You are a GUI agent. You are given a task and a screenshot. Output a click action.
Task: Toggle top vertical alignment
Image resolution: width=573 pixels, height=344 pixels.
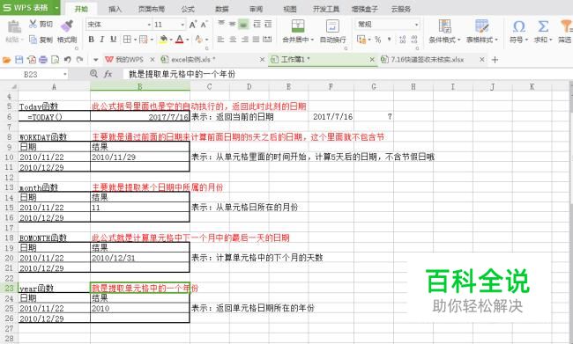(x=221, y=24)
